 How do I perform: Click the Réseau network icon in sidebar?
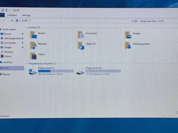tap(1, 74)
